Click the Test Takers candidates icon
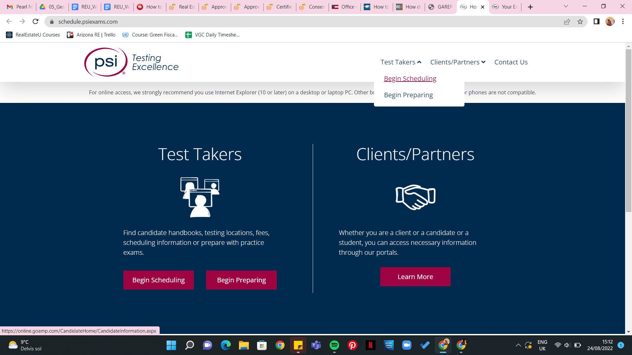Screen dimensions: 632x355 200,197
